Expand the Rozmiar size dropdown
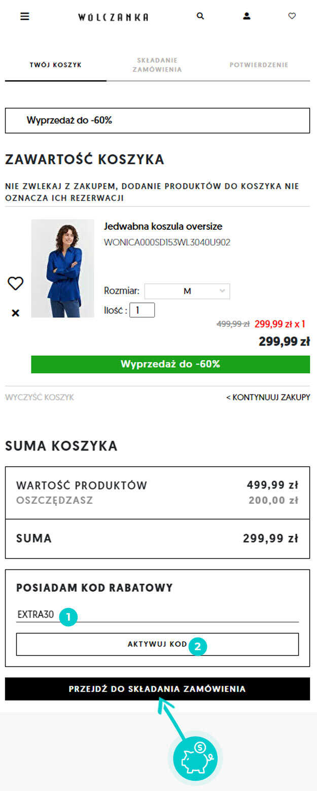317x791 pixels. click(187, 291)
